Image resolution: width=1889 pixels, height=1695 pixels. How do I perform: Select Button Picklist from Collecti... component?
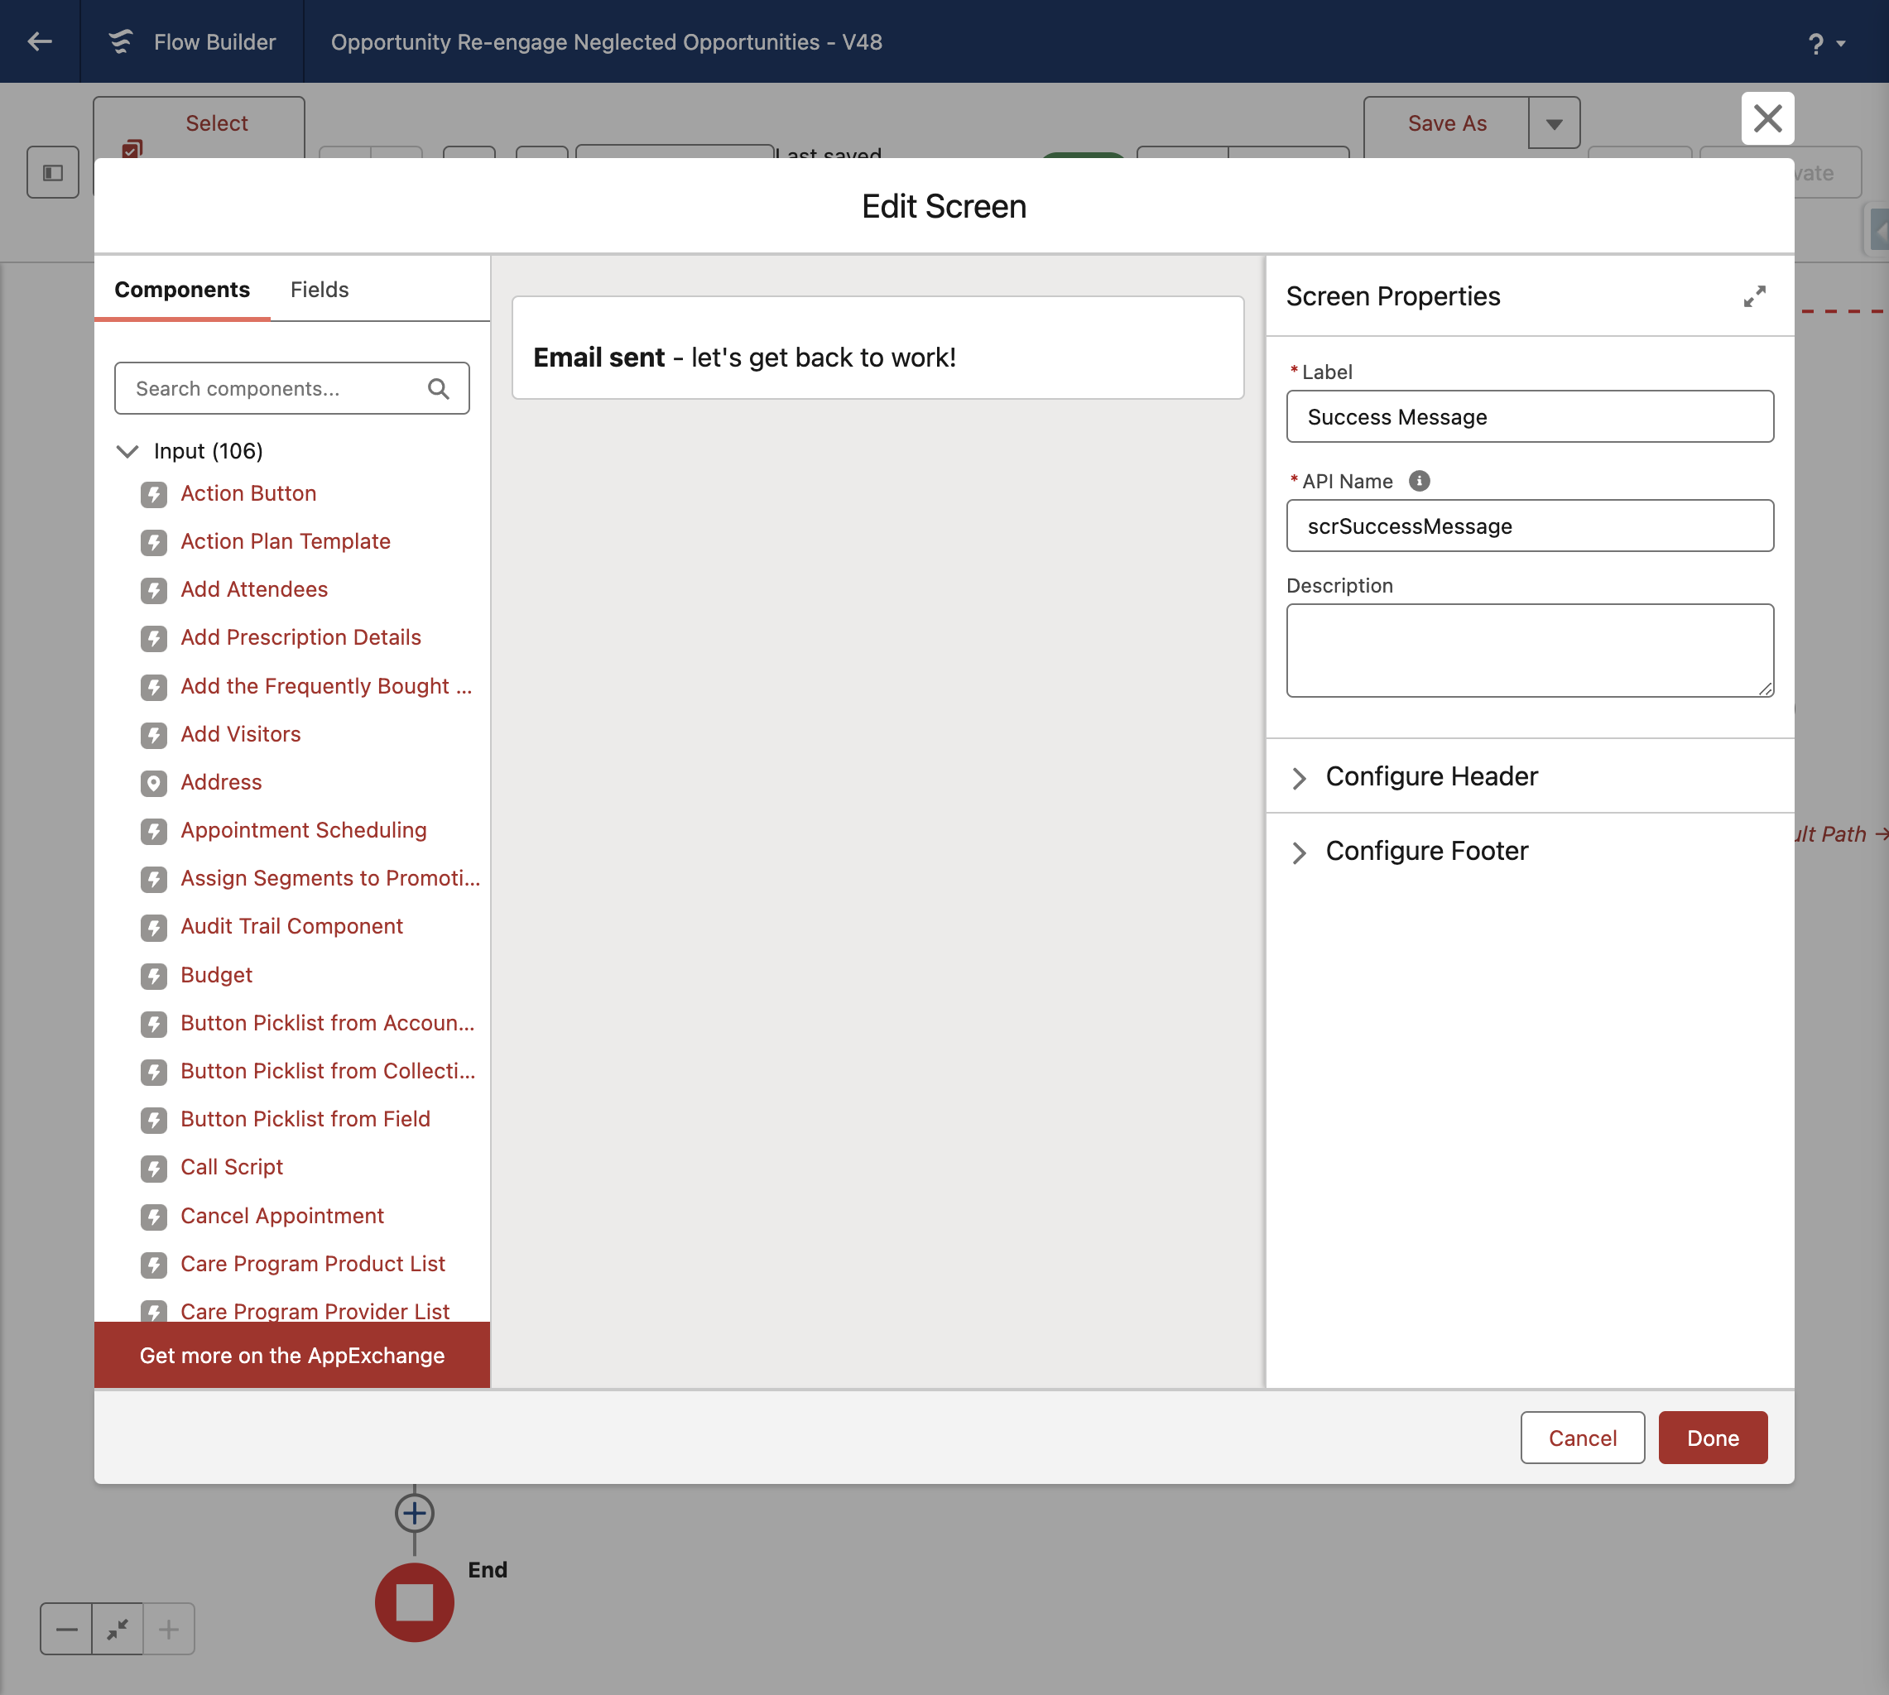(x=328, y=1072)
